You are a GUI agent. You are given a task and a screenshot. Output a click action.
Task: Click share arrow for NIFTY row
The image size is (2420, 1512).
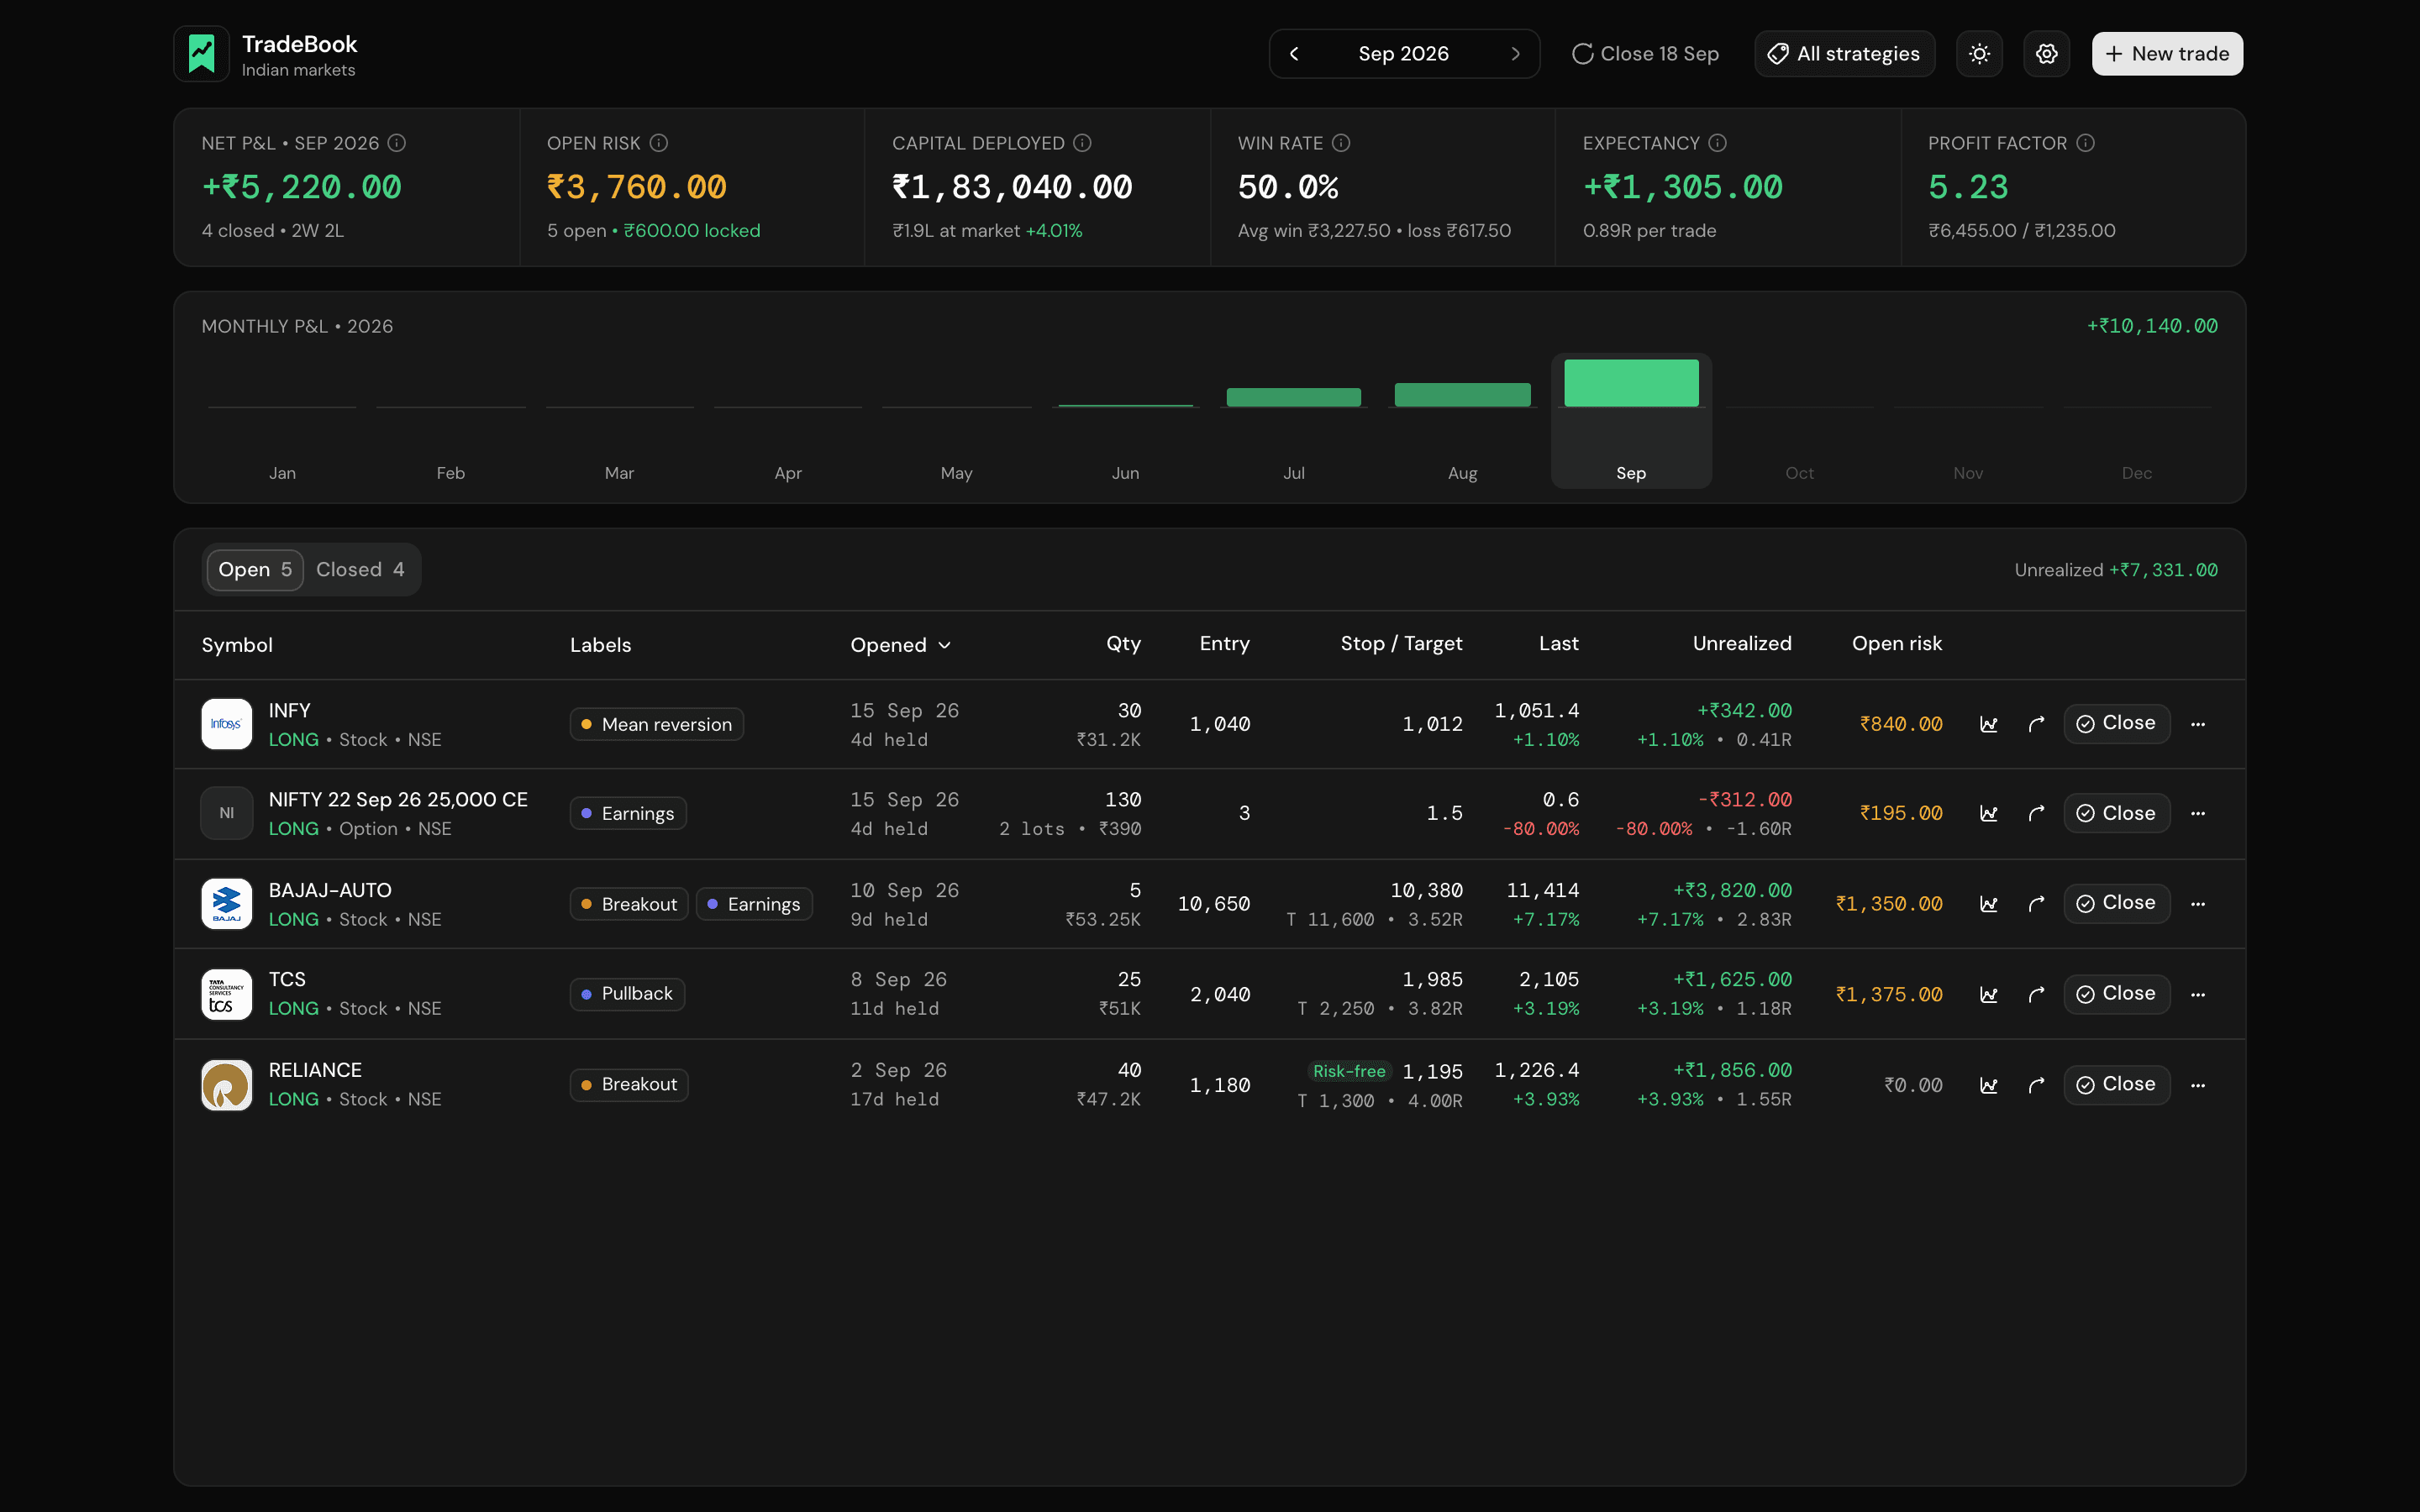tap(2036, 814)
